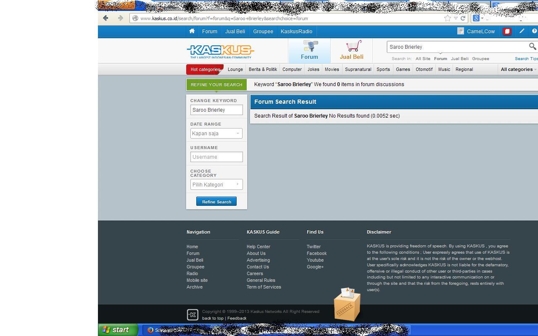
Task: Open the Jokes category
Action: click(x=313, y=69)
